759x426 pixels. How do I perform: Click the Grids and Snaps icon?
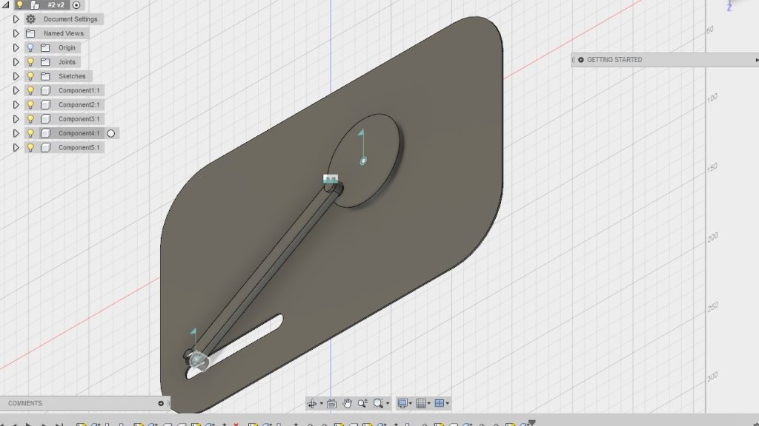[x=420, y=403]
